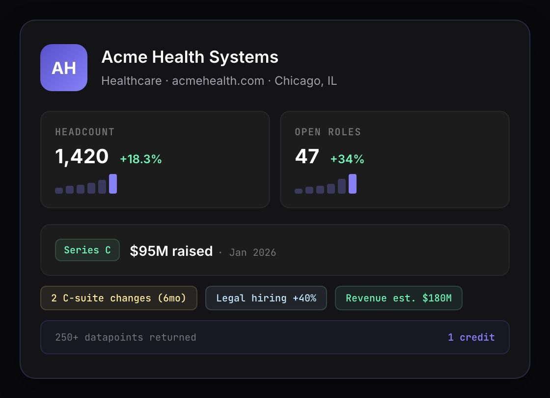Click the 2 C-suite changes (6mo) tag

tap(118, 298)
